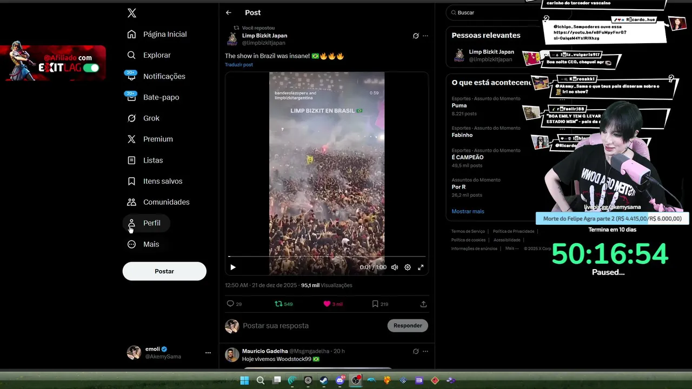Open the Grok icon
This screenshot has width=692, height=389.
coord(131,118)
